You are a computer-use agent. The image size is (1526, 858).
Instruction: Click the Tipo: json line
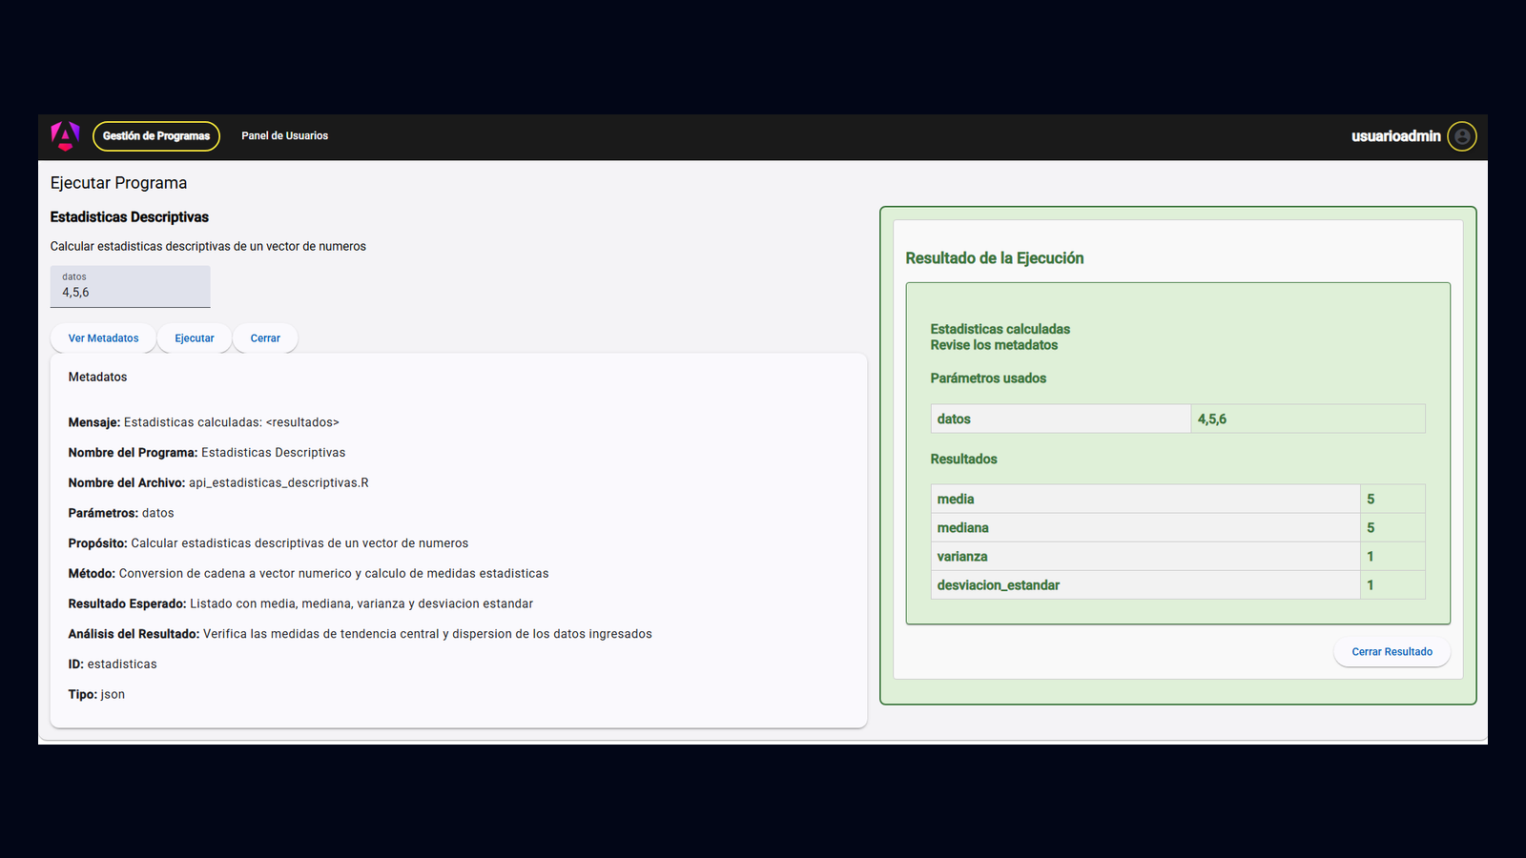pos(96,695)
